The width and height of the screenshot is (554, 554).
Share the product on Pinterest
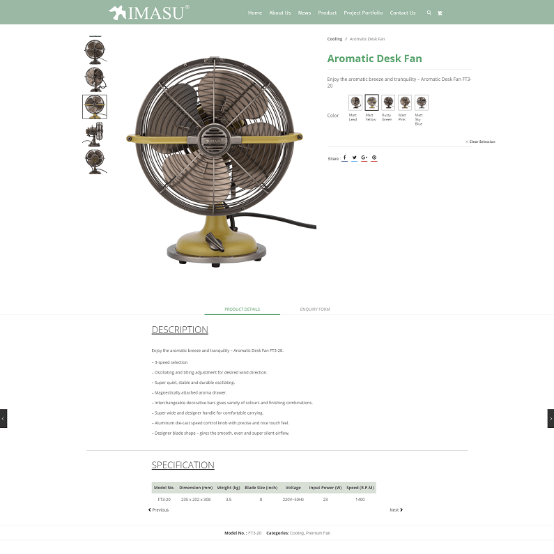click(374, 157)
